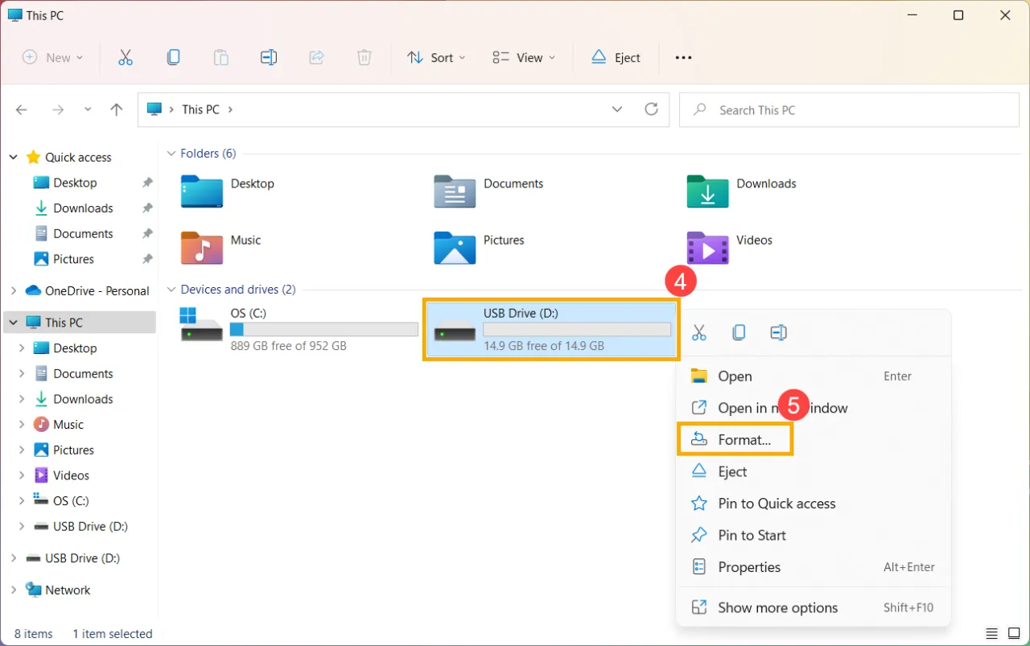1030x646 pixels.
Task: Click Properties in the context menu
Action: point(748,566)
